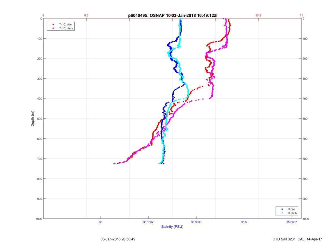The image size is (333, 246).
Task: Click the salinity tick label '35.5'
Action: tap(244, 222)
